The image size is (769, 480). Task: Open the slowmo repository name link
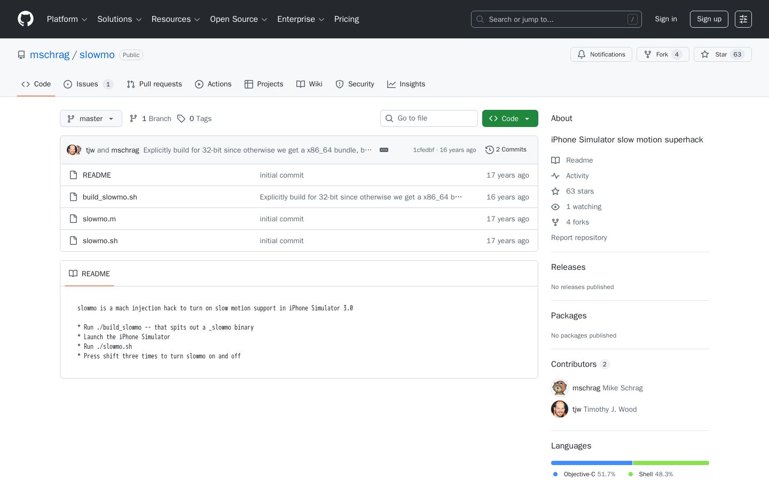[97, 55]
